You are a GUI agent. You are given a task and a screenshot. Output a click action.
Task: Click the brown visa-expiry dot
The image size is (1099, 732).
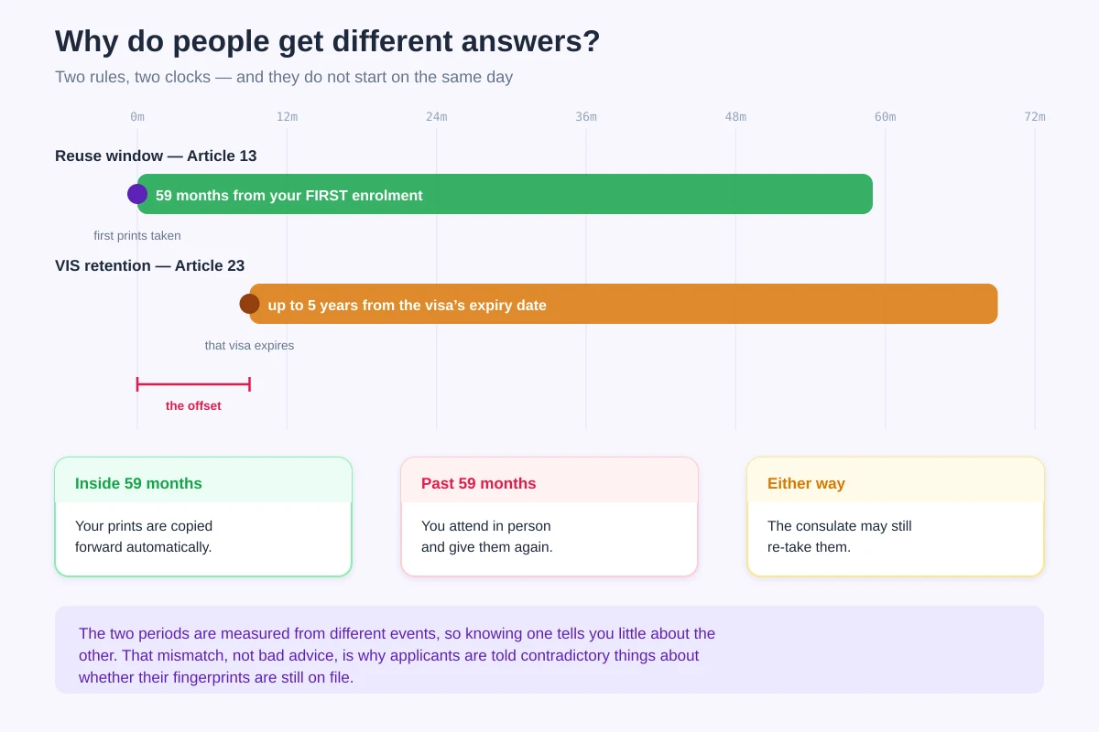click(x=249, y=304)
